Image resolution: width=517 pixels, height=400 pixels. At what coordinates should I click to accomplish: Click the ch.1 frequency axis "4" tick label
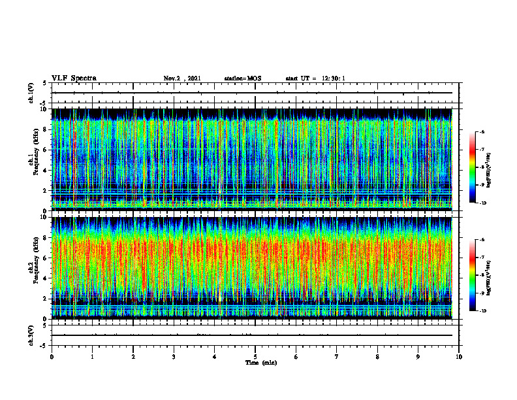45,171
